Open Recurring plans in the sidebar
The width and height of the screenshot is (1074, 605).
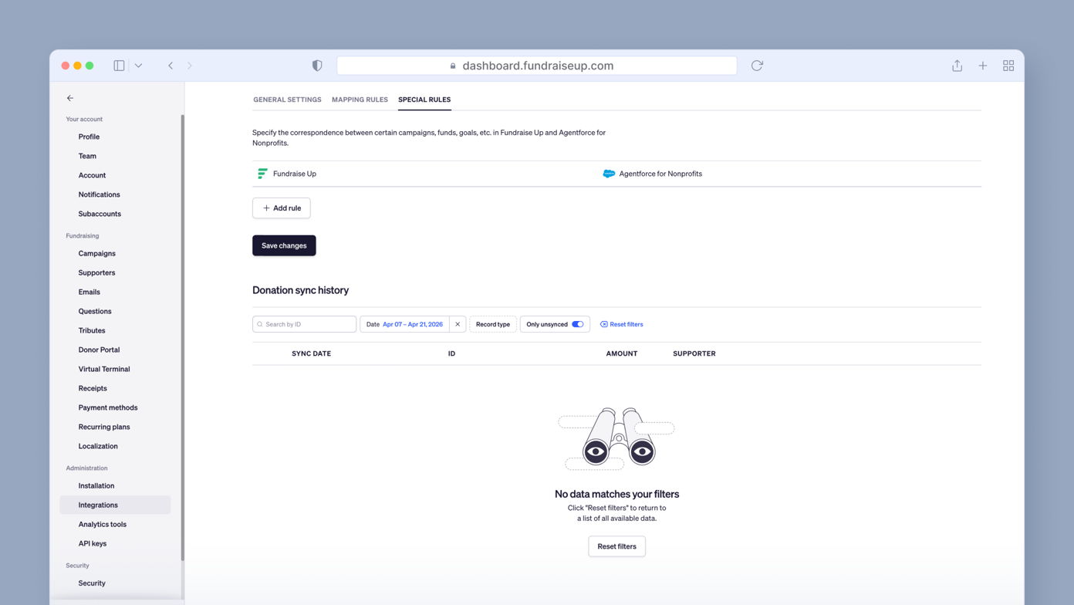click(x=103, y=427)
